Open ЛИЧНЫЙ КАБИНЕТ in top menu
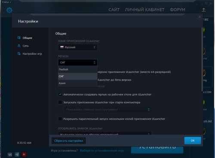Screen dimensions: 215x158 coord(144,9)
